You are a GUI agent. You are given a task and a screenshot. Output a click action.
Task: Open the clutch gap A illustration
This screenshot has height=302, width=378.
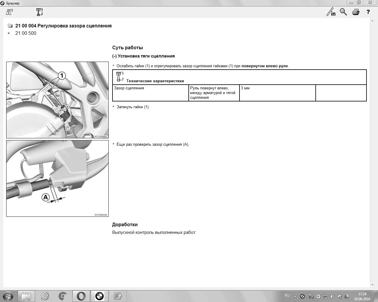coord(57,178)
